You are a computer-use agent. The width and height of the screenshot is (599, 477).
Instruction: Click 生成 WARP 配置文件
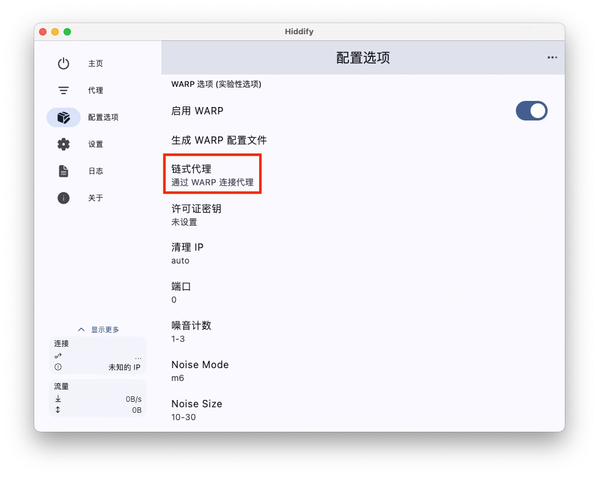219,140
